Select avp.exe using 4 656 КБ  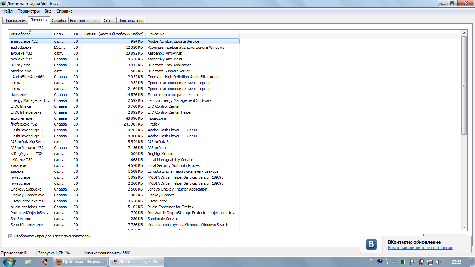[x=124, y=59]
